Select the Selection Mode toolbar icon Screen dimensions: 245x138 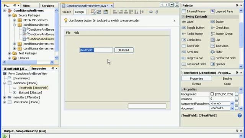pyautogui.click(x=93, y=12)
